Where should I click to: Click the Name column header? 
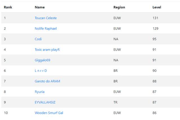(40, 7)
